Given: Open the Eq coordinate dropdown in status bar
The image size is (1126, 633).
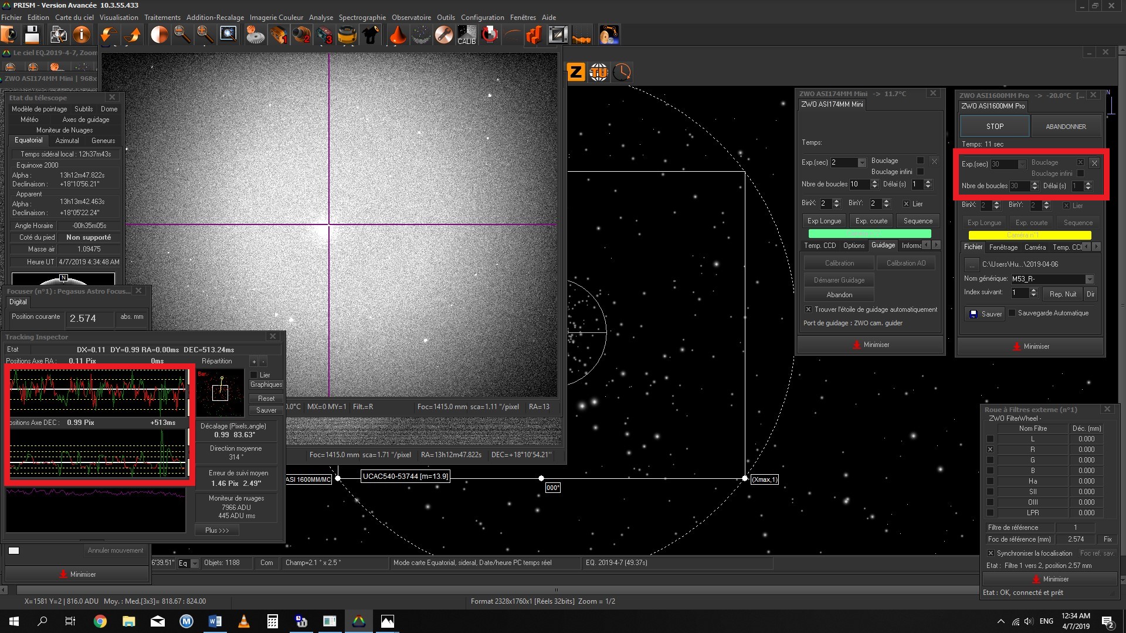Looking at the screenshot, I should pos(195,563).
